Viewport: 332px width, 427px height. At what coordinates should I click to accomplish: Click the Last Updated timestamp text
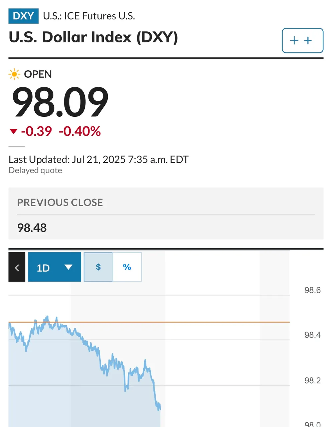tap(99, 159)
